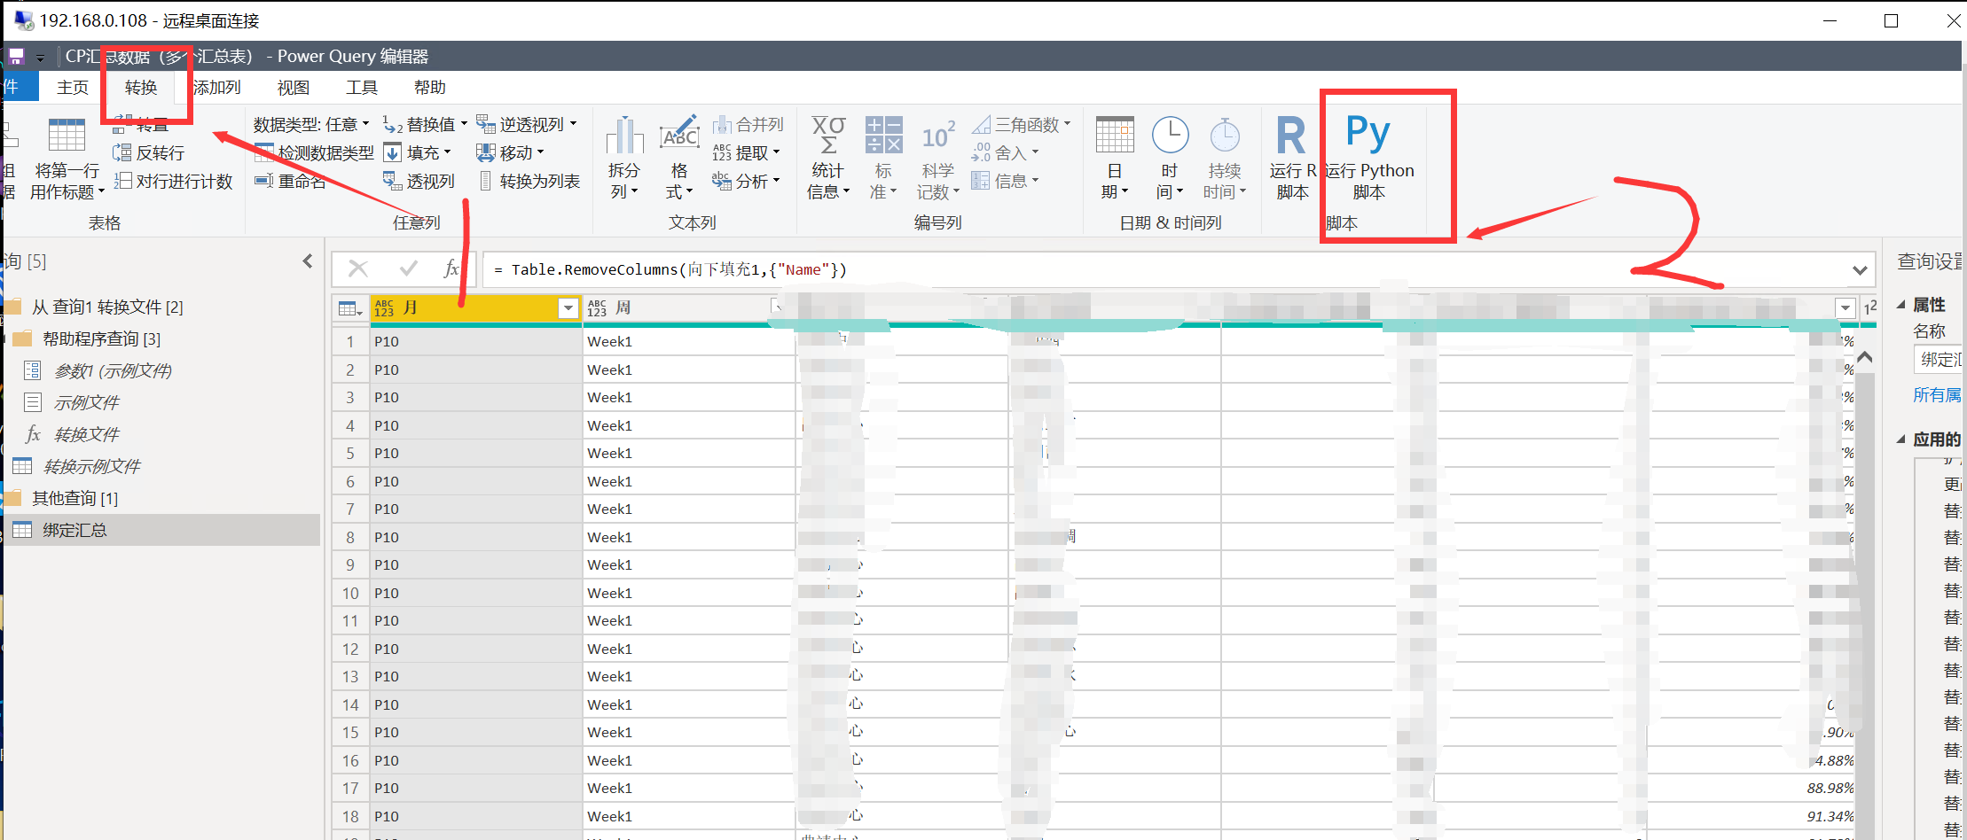This screenshot has width=1967, height=840.
Task: Click P10 cell in row 1
Action: (x=475, y=341)
